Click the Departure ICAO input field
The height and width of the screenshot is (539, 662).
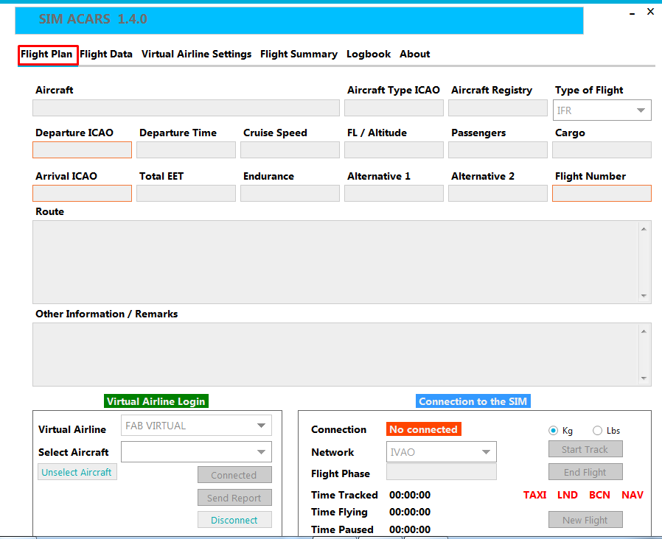82,150
